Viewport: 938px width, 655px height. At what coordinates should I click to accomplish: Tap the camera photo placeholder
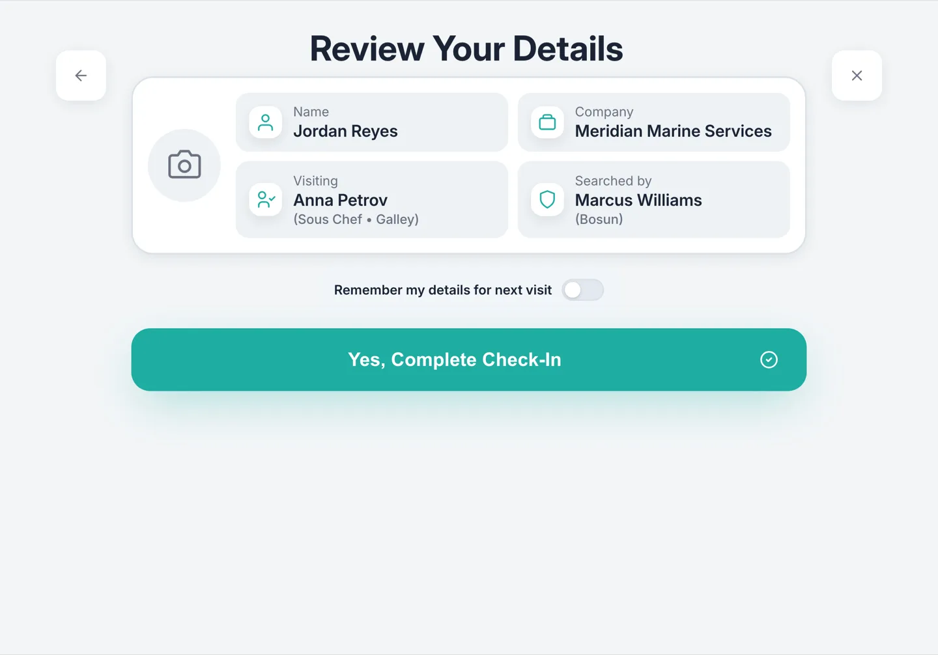tap(184, 165)
